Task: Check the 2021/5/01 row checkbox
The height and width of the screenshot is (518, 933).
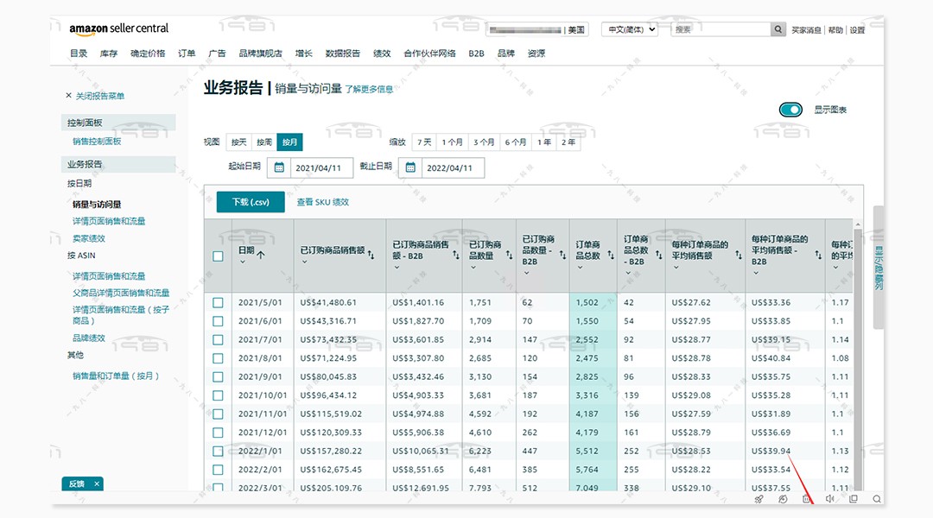Action: [x=218, y=303]
